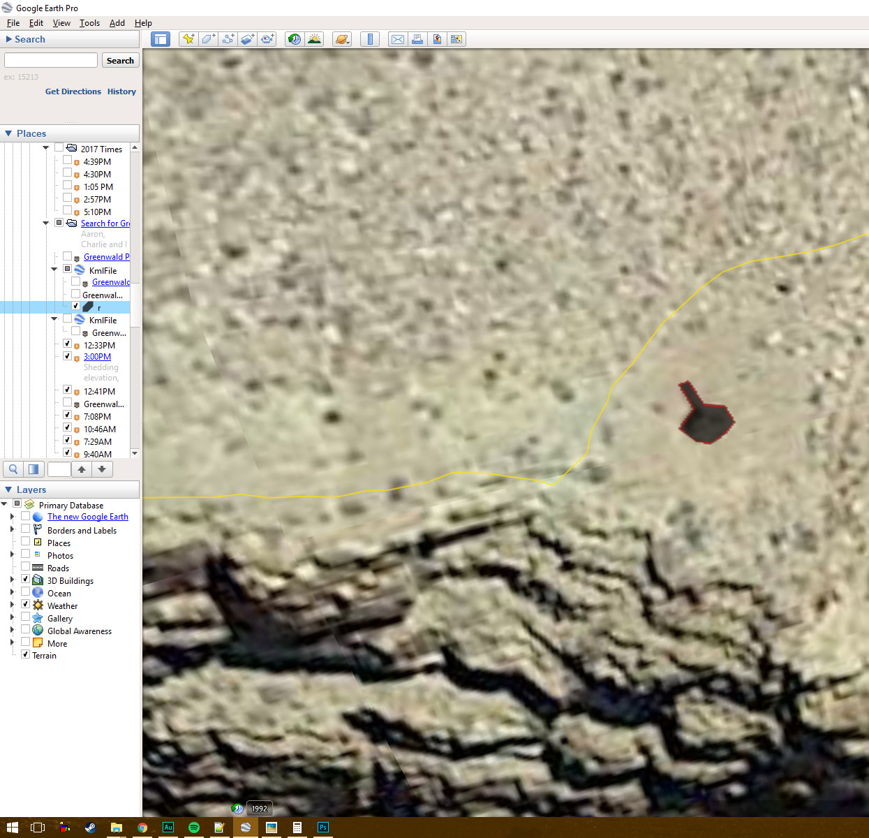Uncheck the 12:33PM placemark checkbox
This screenshot has height=838, width=869.
(67, 344)
